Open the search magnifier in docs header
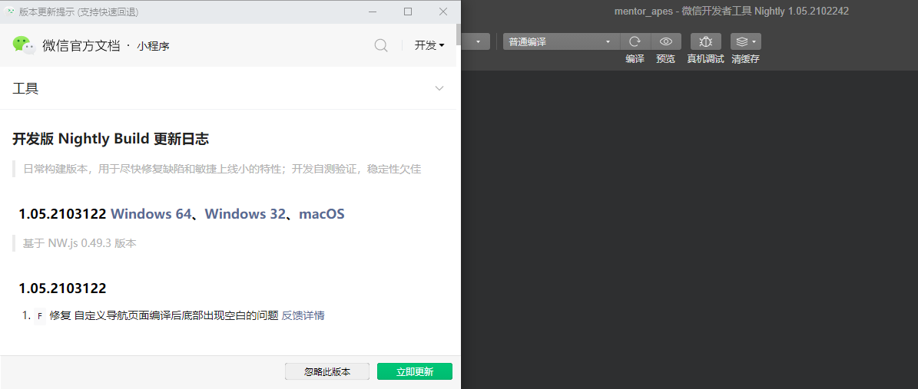This screenshot has width=918, height=389. click(x=381, y=45)
